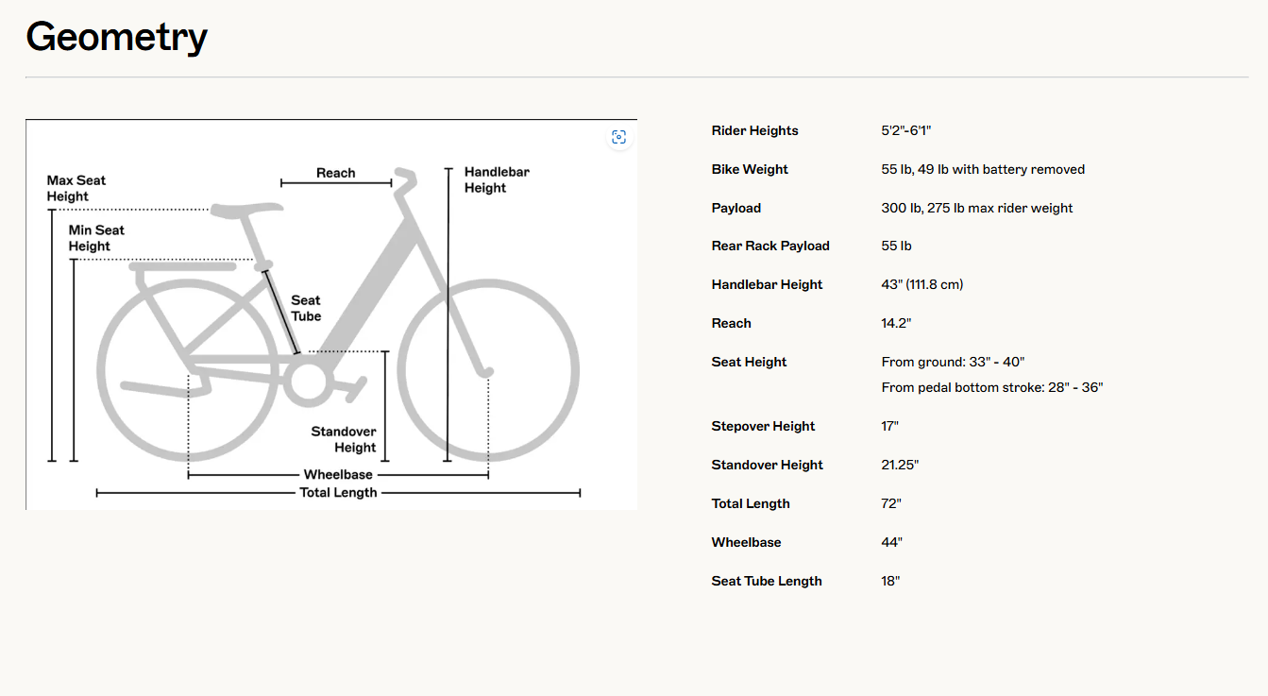Click the Seat Tube label in the diagram
The height and width of the screenshot is (696, 1268).
(x=306, y=308)
